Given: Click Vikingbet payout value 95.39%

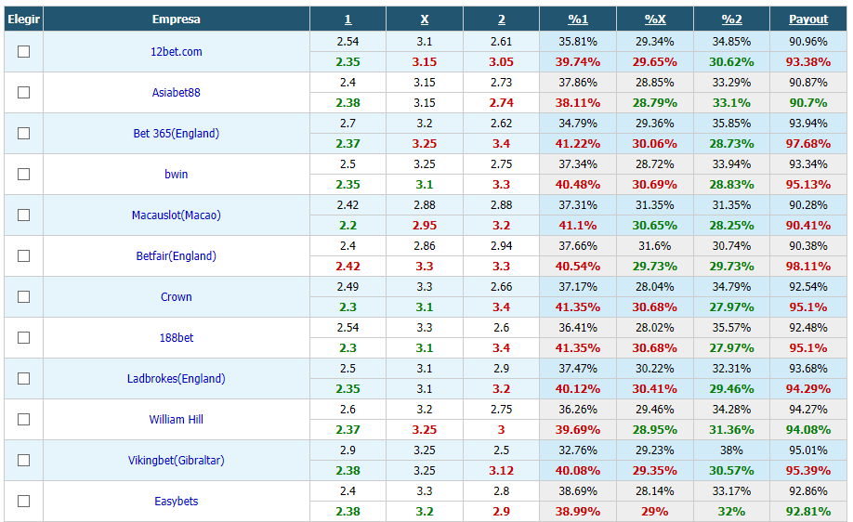Looking at the screenshot, I should pos(808,471).
